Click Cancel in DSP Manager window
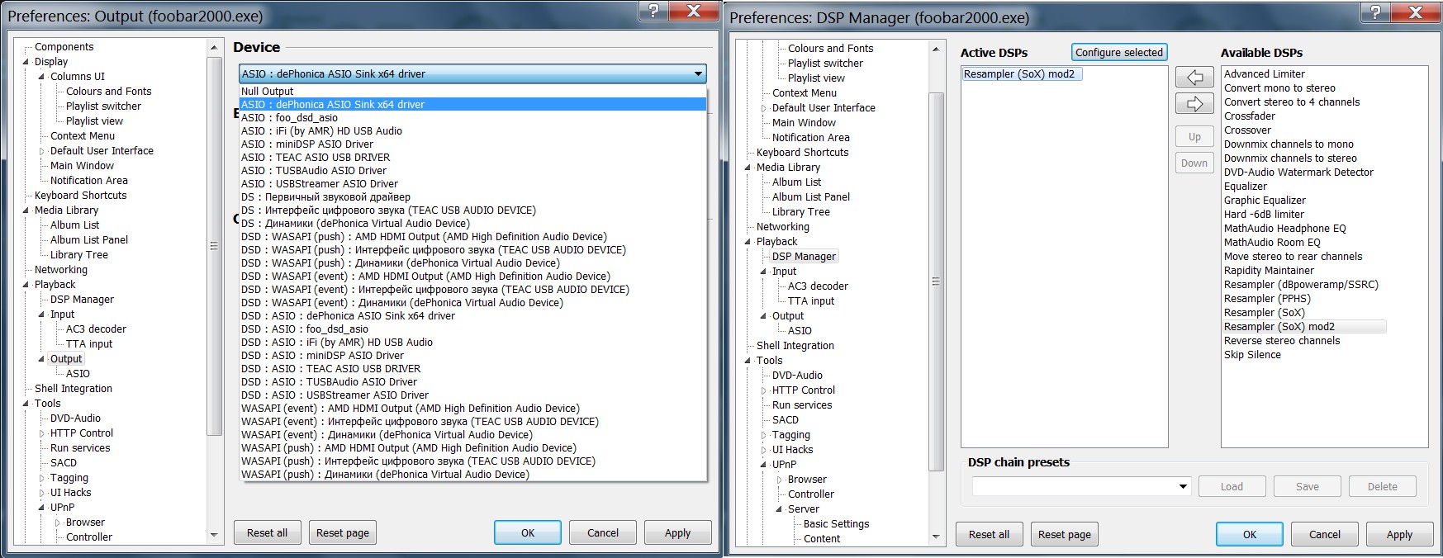This screenshot has width=1443, height=558. pyautogui.click(x=1325, y=534)
